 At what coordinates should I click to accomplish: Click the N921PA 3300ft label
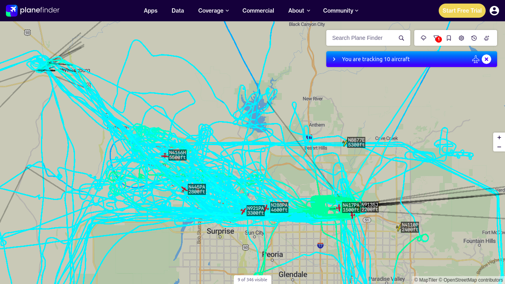[256, 211]
